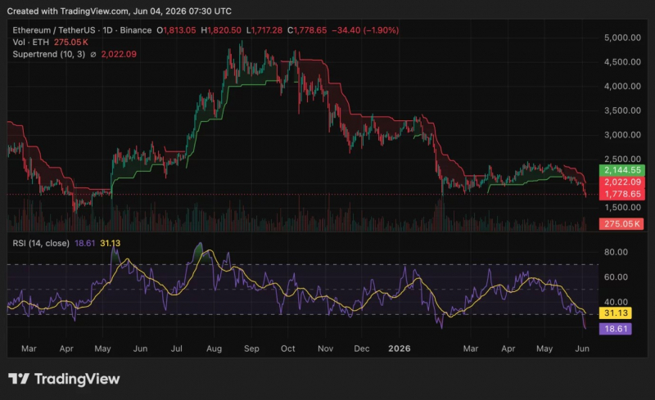Click the Jul label on time axis
The image size is (655, 400).
pyautogui.click(x=177, y=348)
